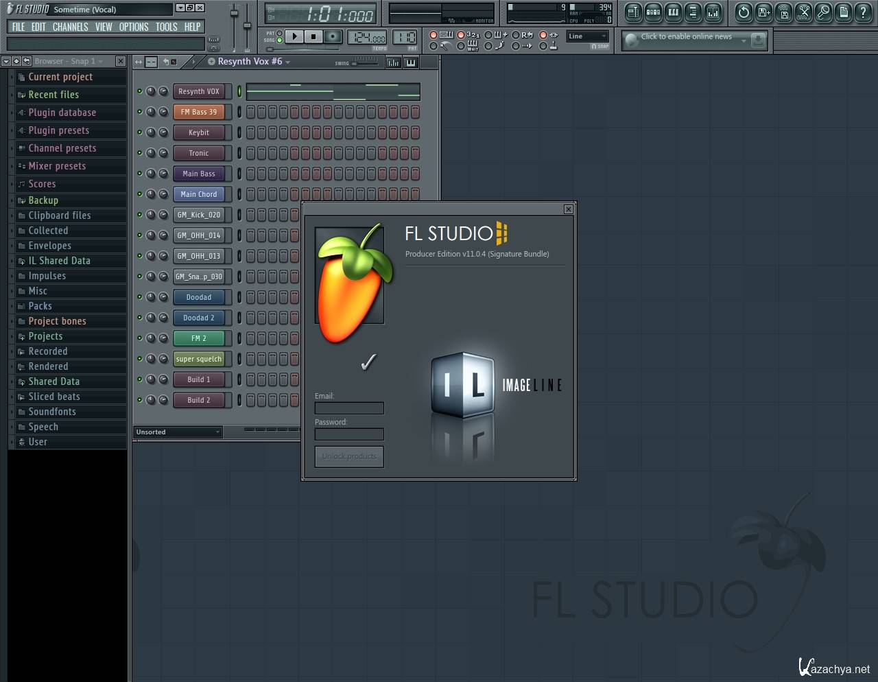Screen dimensions: 878x682
Task: Open the Mixer window icon
Action: tap(713, 12)
